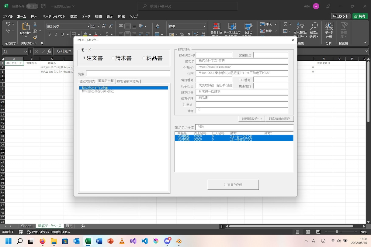The width and height of the screenshot is (371, 247).
Task: Open the font size dropdown
Action: click(99, 26)
